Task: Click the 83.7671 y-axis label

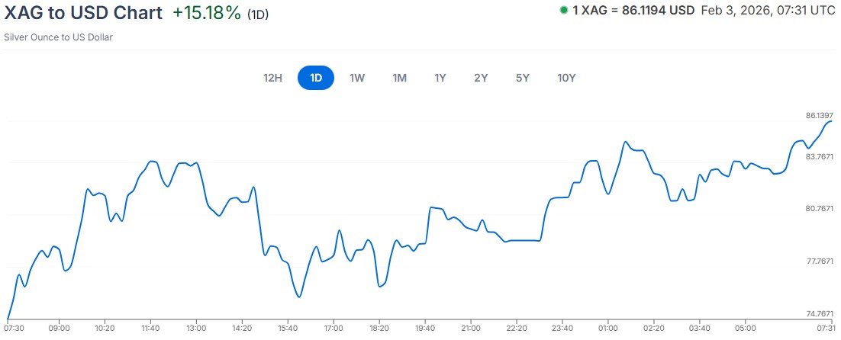Action: coord(820,156)
